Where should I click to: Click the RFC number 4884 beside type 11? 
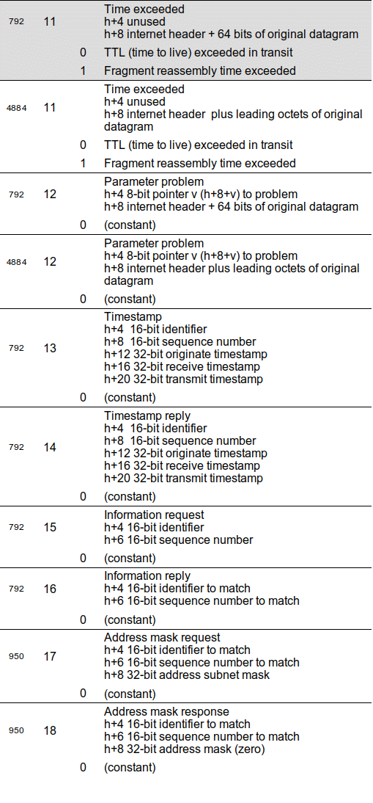click(x=16, y=108)
